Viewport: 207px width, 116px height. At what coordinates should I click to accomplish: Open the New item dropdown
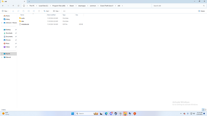point(5,11)
